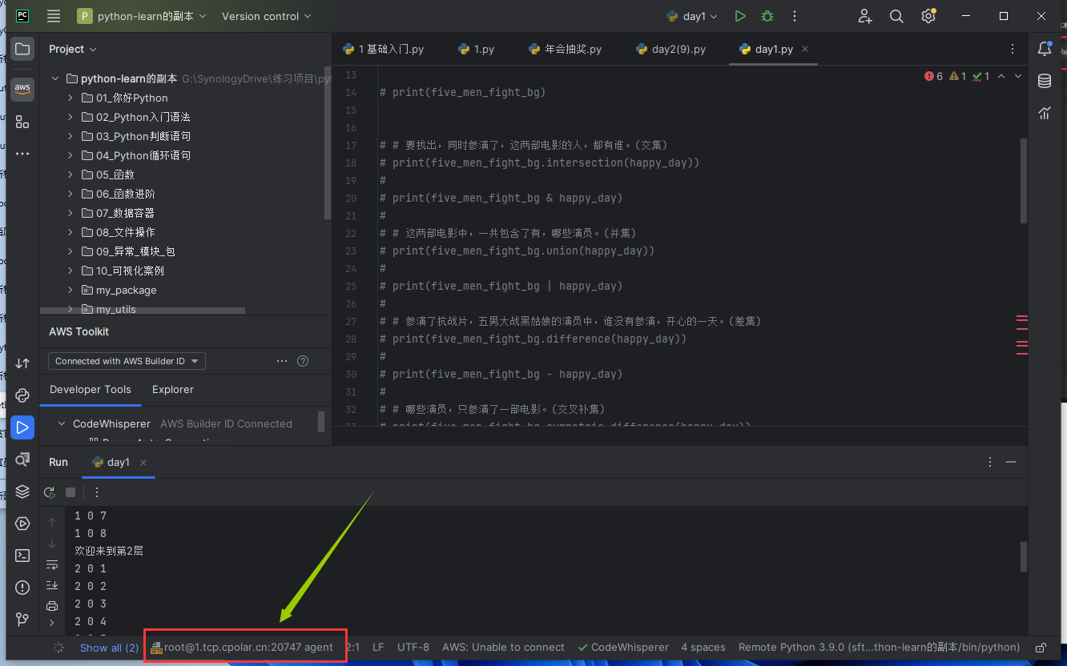The height and width of the screenshot is (666, 1067).
Task: Toggle soft-wrap in Run console
Action: point(52,565)
